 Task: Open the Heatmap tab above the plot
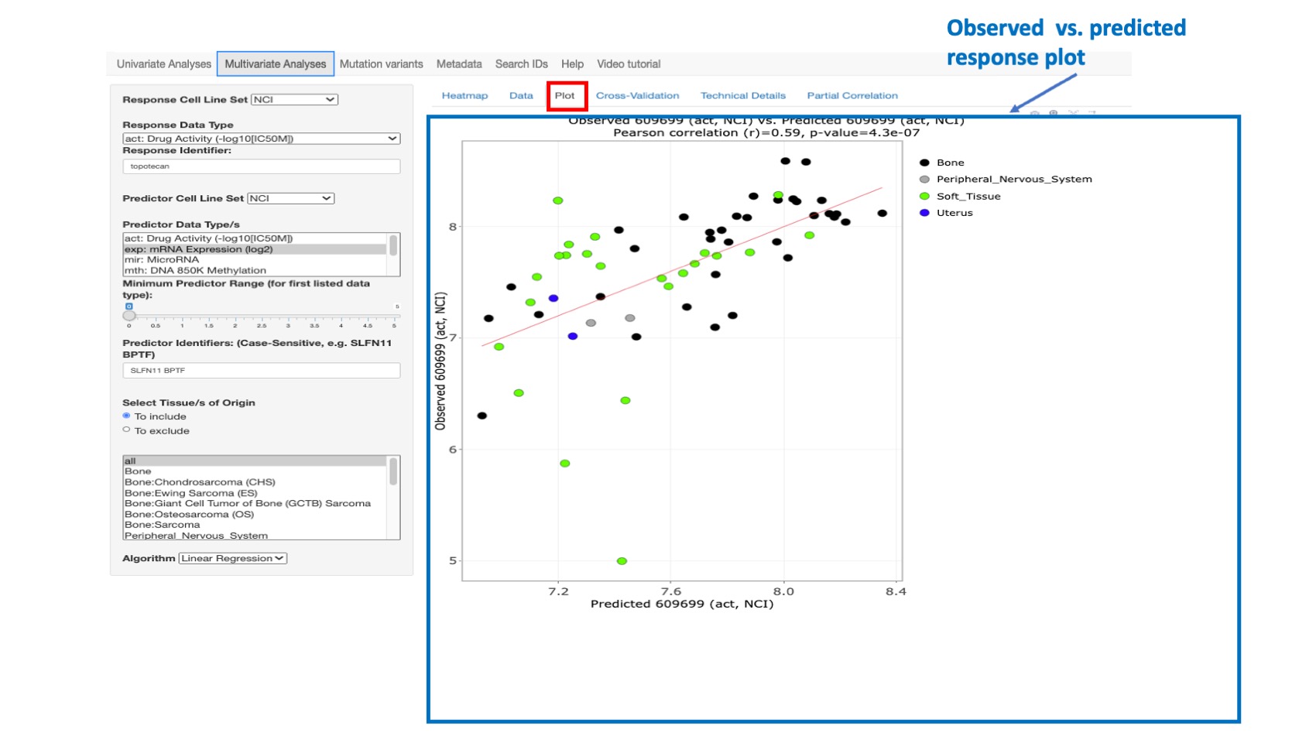(x=464, y=95)
